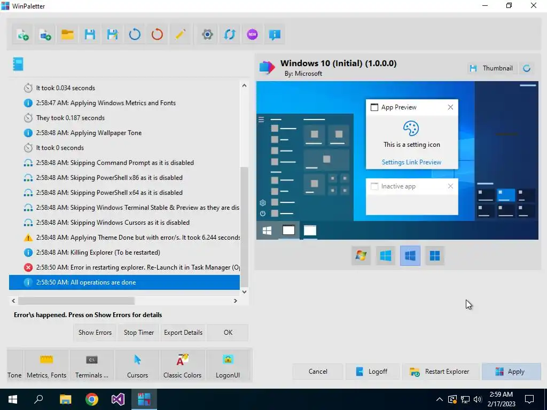Check for updates with blue sync arrows
The image size is (547, 410).
(230, 35)
